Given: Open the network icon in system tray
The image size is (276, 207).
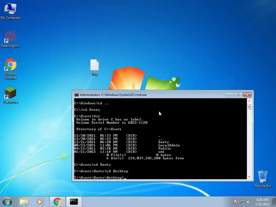Looking at the screenshot, I should click(242, 202).
